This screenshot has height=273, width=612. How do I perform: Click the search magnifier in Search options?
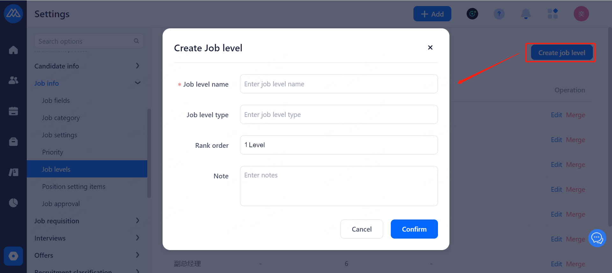[136, 41]
